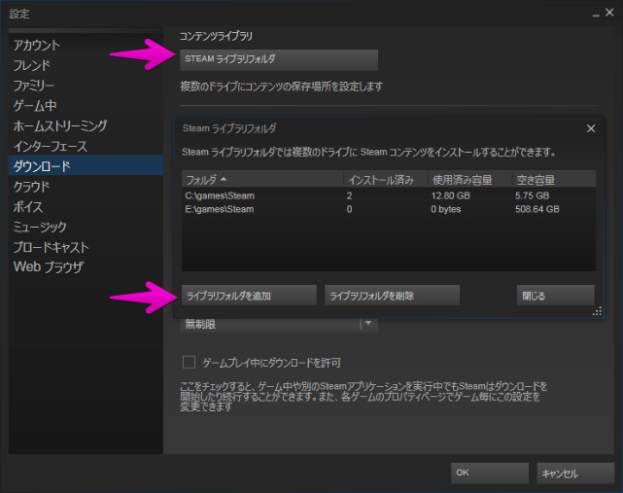Sort by インストール済み column header

385,179
